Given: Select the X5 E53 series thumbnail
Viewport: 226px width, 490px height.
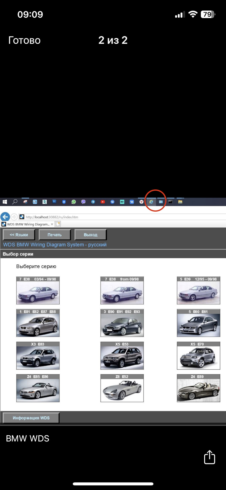Looking at the screenshot, I should click(x=122, y=356).
